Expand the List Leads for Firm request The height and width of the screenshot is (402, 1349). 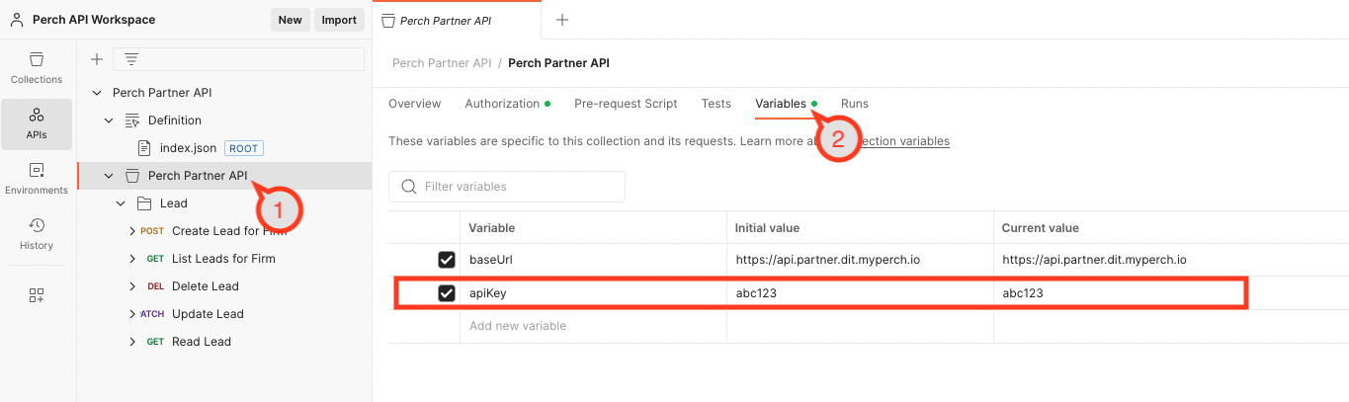point(132,259)
